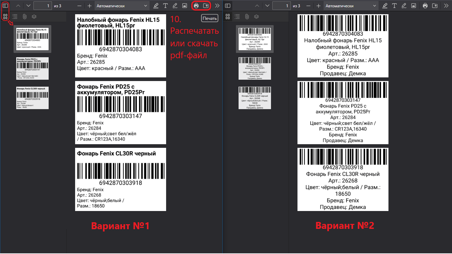This screenshot has width=452, height=254.
Task: Zoom in with the plus button in the right viewer
Action: click(318, 6)
